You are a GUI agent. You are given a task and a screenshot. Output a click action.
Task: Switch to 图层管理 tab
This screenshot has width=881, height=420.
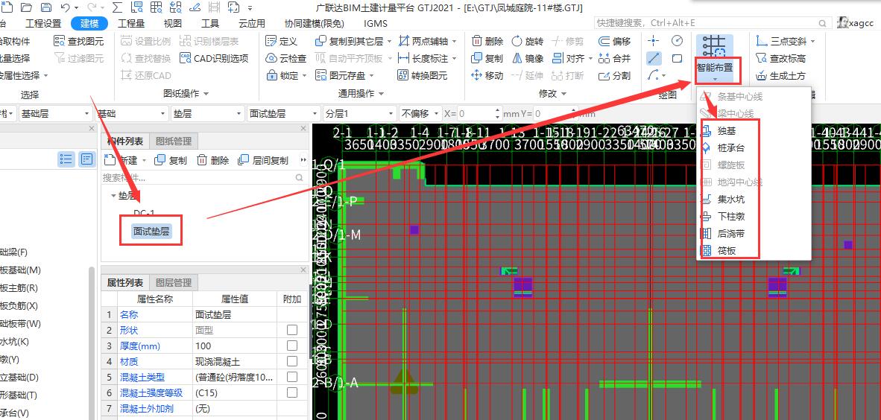tap(174, 282)
